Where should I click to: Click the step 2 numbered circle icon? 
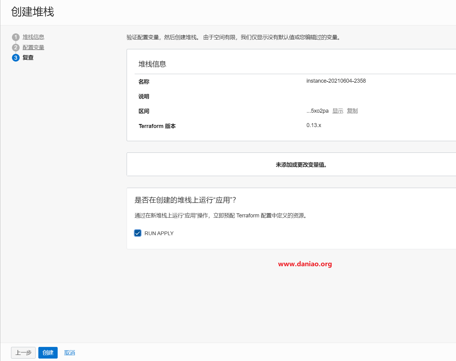point(16,47)
